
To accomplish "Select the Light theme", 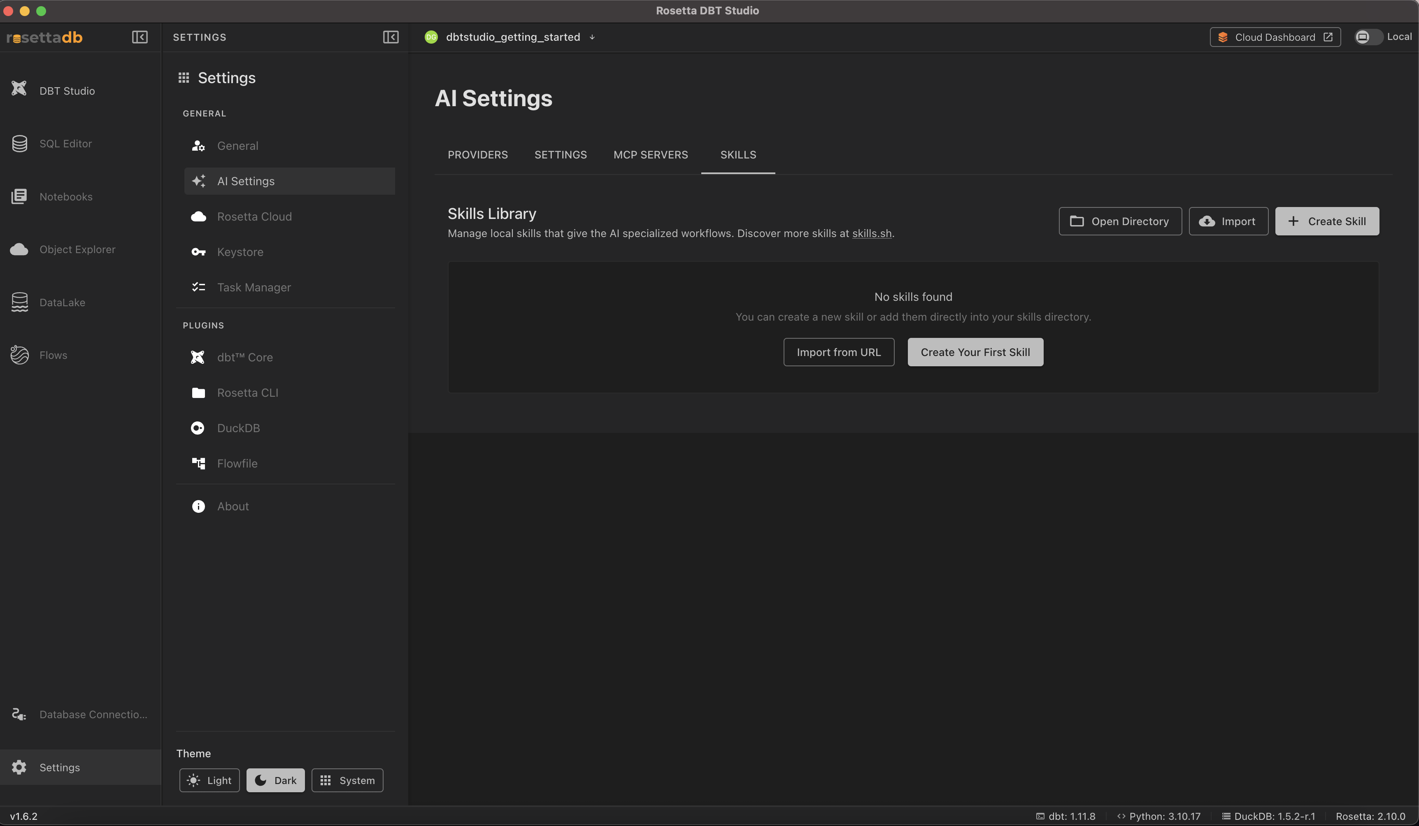I will click(x=209, y=780).
